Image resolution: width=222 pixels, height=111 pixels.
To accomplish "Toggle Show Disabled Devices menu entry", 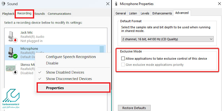I will (x=65, y=72).
